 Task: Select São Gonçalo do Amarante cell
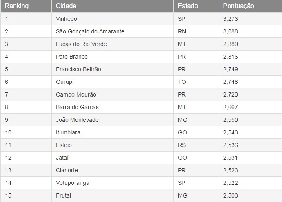tap(113, 31)
